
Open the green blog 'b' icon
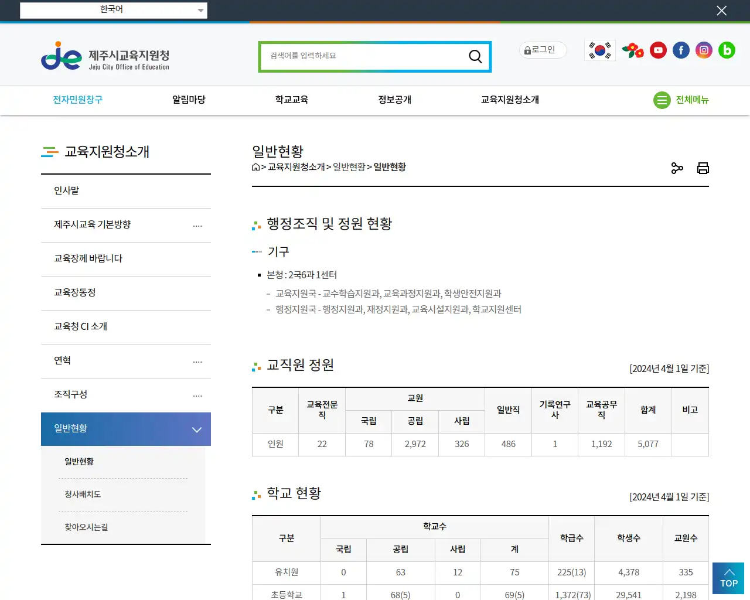click(x=727, y=50)
